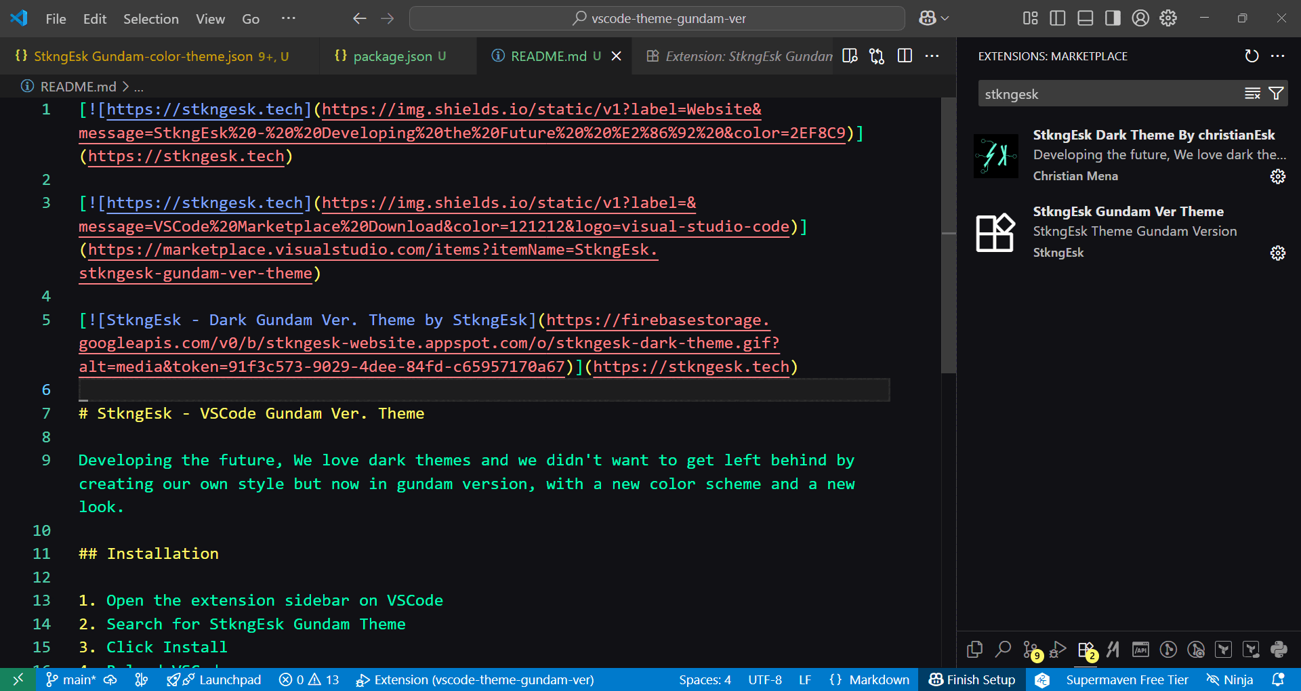1301x691 pixels.
Task: Clear extensions search results
Action: click(1252, 93)
